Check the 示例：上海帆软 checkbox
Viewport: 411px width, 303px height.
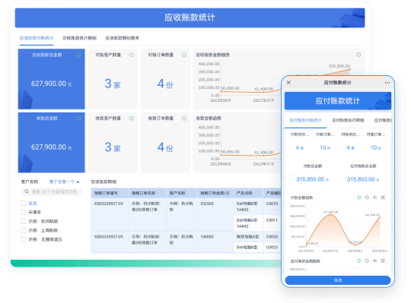(24, 230)
